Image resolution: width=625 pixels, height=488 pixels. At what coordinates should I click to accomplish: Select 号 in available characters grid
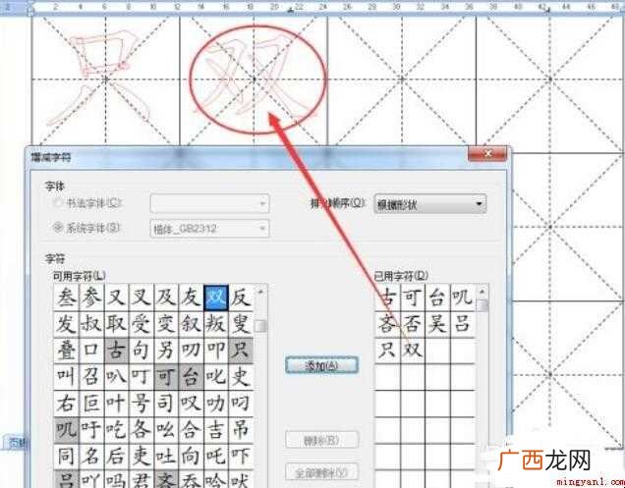(142, 404)
